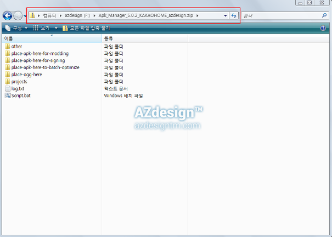This screenshot has height=237, width=332.
Task: Click 파일 폴더 type in other row
Action: pos(114,47)
